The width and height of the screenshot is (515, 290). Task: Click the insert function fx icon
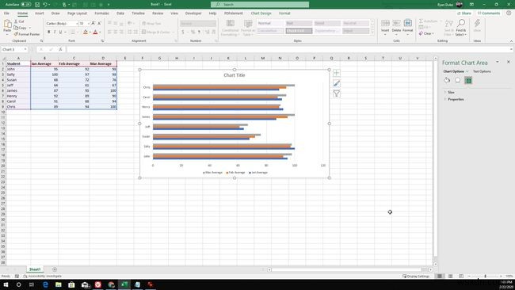60,49
